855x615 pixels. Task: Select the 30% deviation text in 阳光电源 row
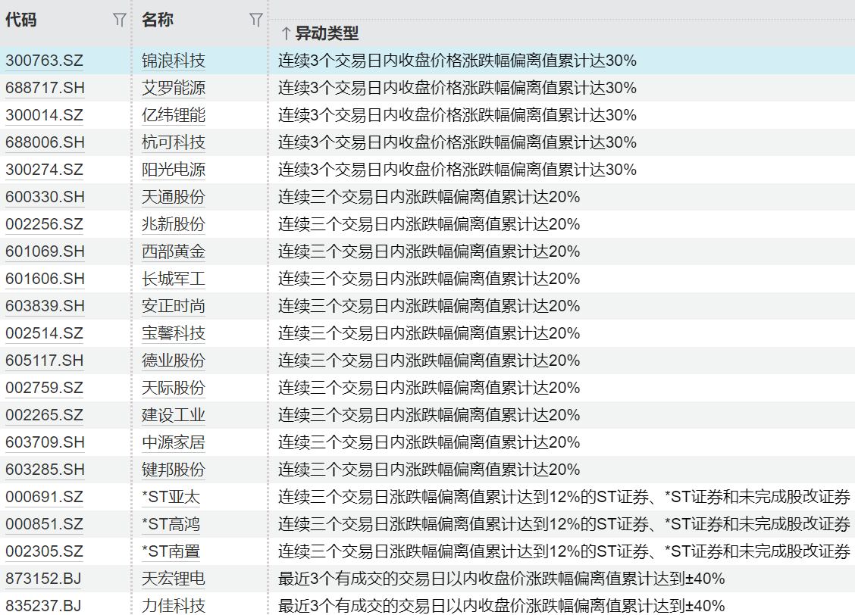tap(458, 170)
